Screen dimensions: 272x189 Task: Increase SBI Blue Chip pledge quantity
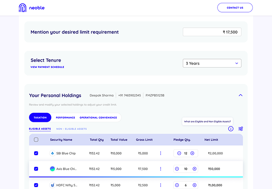pyautogui.click(x=192, y=153)
